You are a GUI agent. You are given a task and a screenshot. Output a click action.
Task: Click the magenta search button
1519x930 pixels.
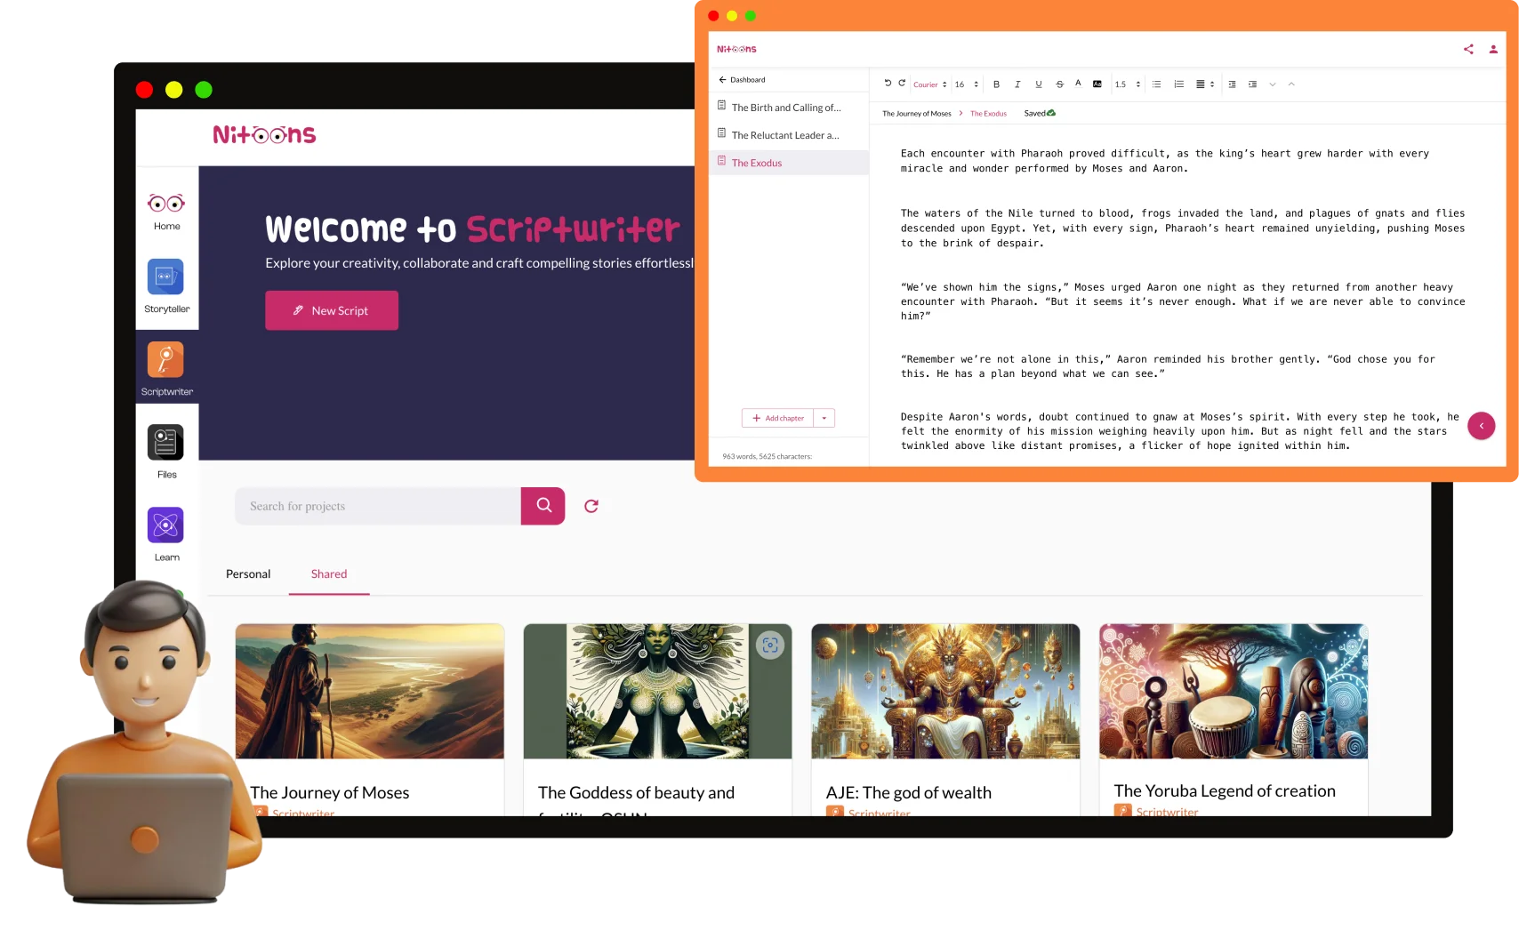543,506
